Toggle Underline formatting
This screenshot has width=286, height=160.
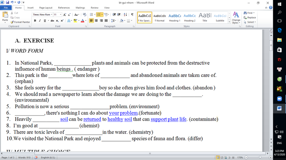click(x=45, y=21)
